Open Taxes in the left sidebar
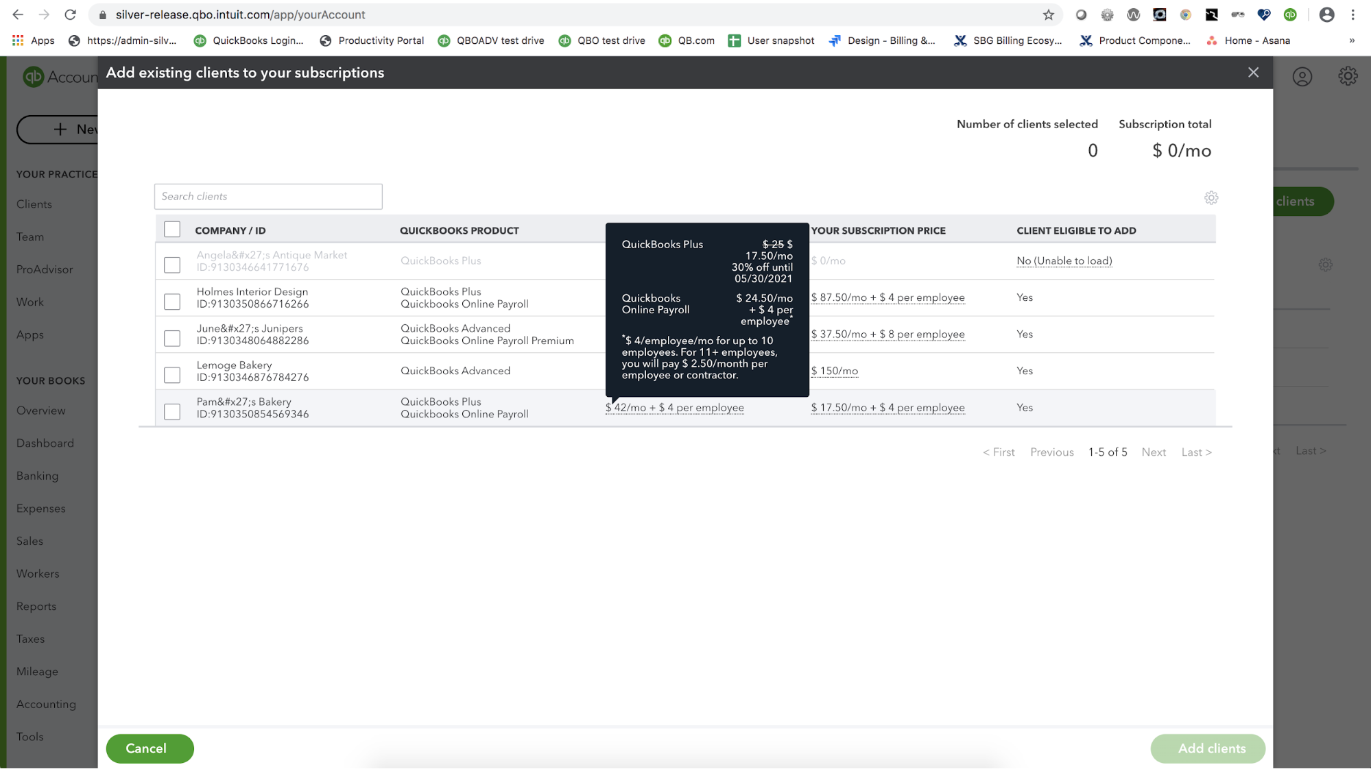1371x769 pixels. tap(30, 639)
